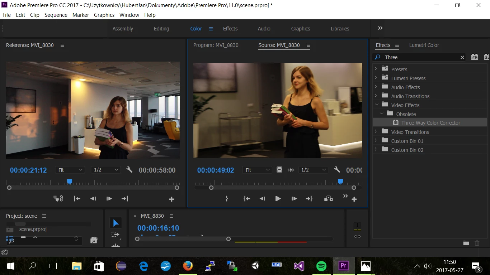Click Reference monitor playhead marker
Screen dimensions: 490x275
tap(70, 182)
